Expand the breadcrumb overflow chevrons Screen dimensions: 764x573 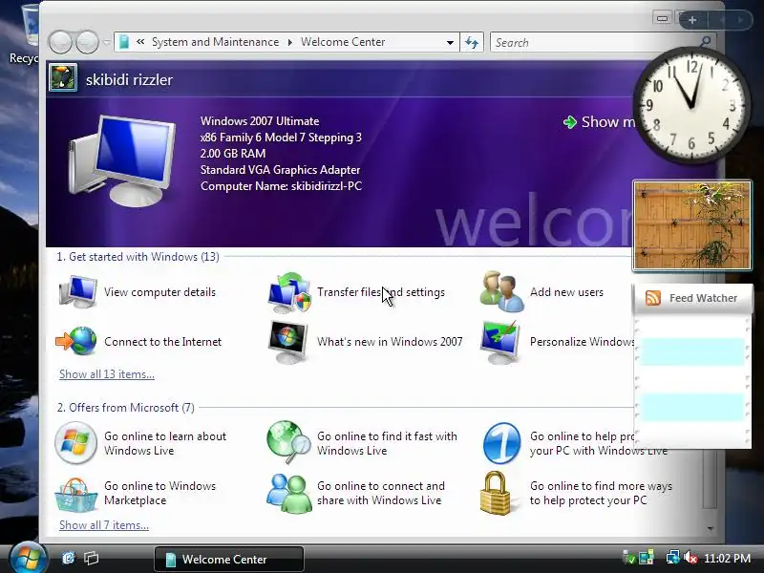pyautogui.click(x=140, y=42)
